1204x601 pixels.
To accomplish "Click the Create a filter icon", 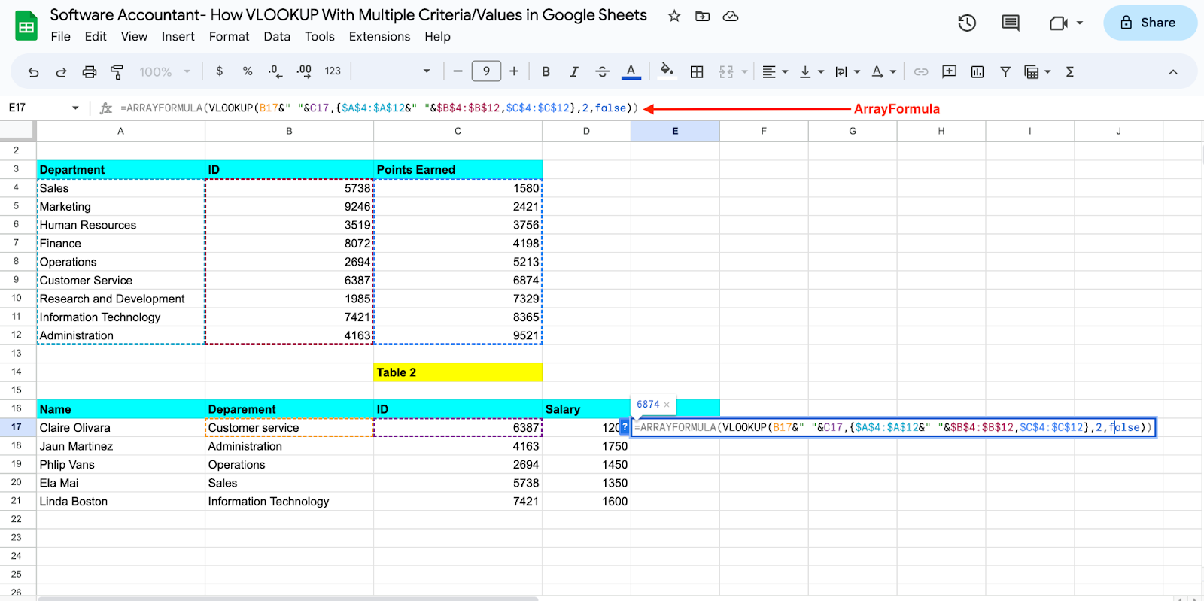I will click(1005, 71).
